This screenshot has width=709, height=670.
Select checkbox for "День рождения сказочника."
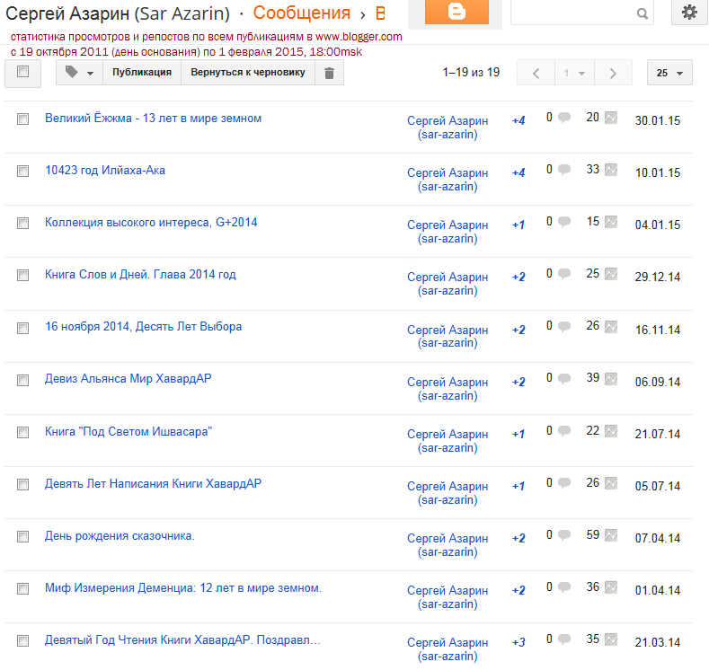tap(23, 536)
